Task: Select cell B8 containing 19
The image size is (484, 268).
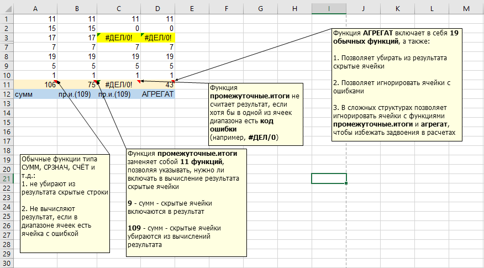Action: tap(77, 56)
